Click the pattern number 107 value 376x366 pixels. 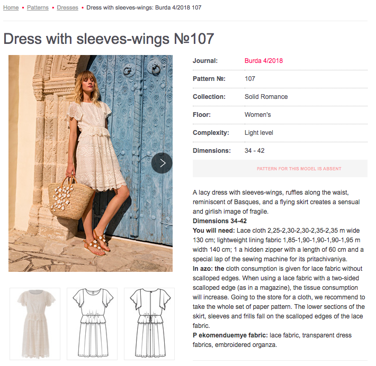pyautogui.click(x=249, y=79)
